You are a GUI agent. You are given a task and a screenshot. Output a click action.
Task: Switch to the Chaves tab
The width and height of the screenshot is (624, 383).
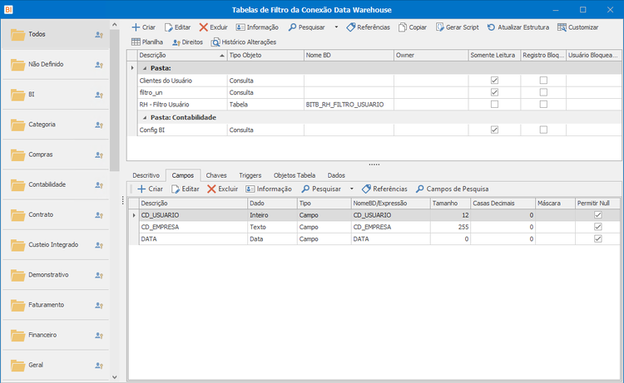(x=216, y=175)
